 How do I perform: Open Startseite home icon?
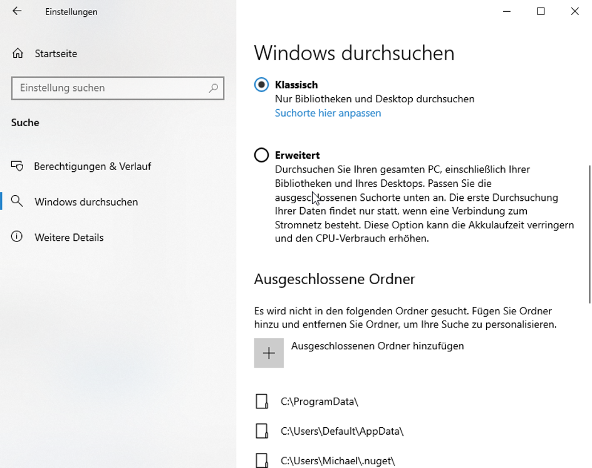pyautogui.click(x=18, y=53)
